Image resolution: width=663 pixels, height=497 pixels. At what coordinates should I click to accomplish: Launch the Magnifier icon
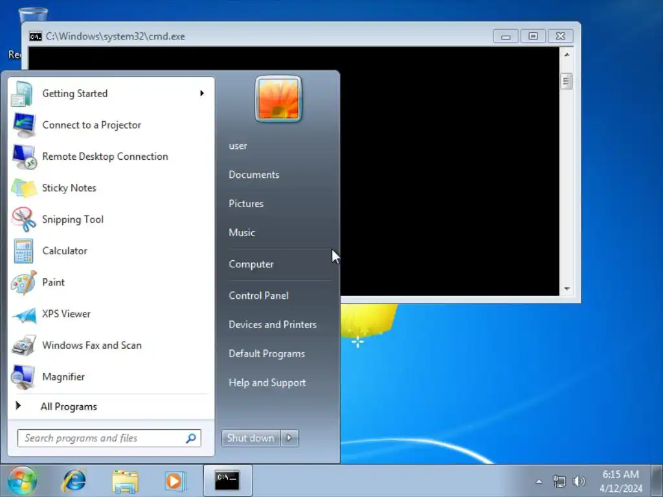point(23,377)
